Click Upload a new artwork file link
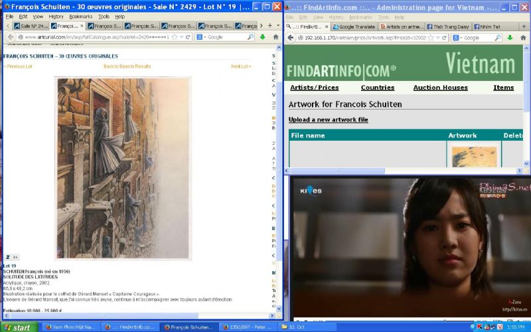 [328, 120]
